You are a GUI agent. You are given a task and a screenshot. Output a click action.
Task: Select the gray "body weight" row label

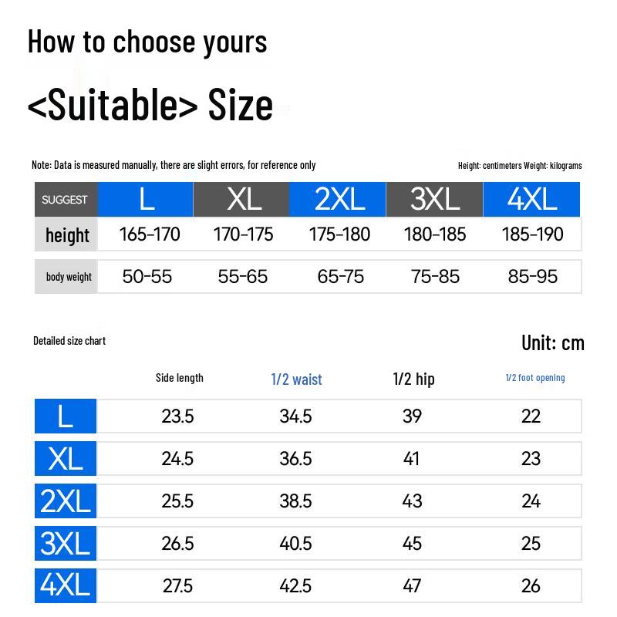point(69,277)
